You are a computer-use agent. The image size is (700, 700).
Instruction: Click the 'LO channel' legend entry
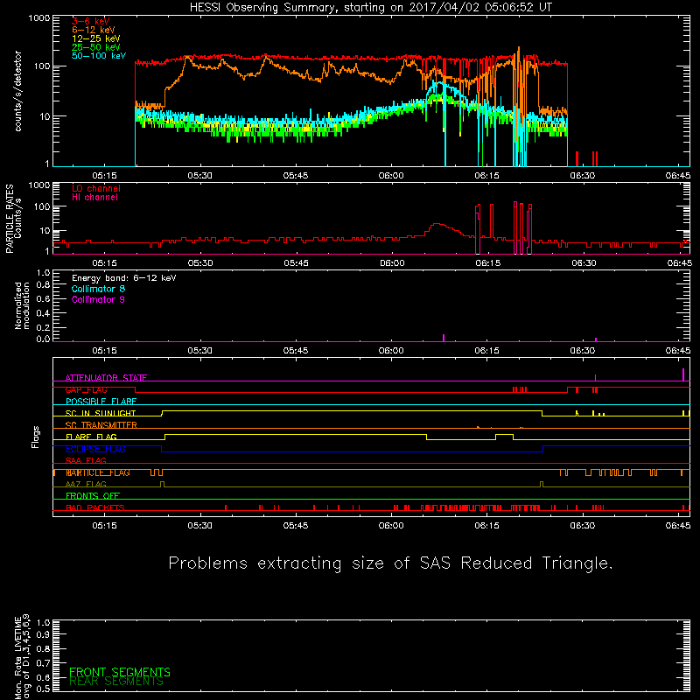click(x=96, y=188)
